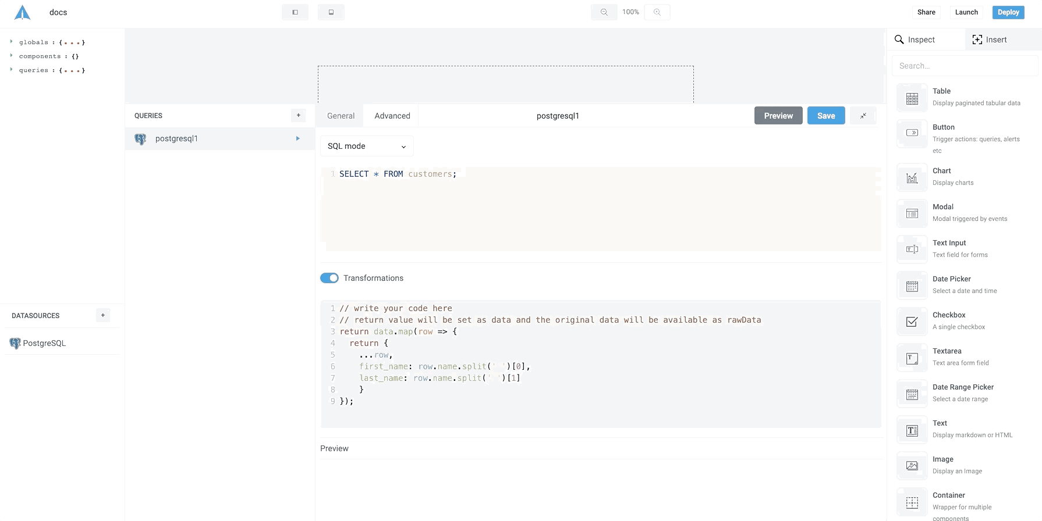This screenshot has height=521, width=1042.
Task: Open the SQL mode dropdown
Action: 367,147
